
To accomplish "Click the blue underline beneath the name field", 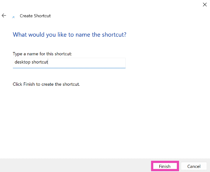I will pos(69,68).
